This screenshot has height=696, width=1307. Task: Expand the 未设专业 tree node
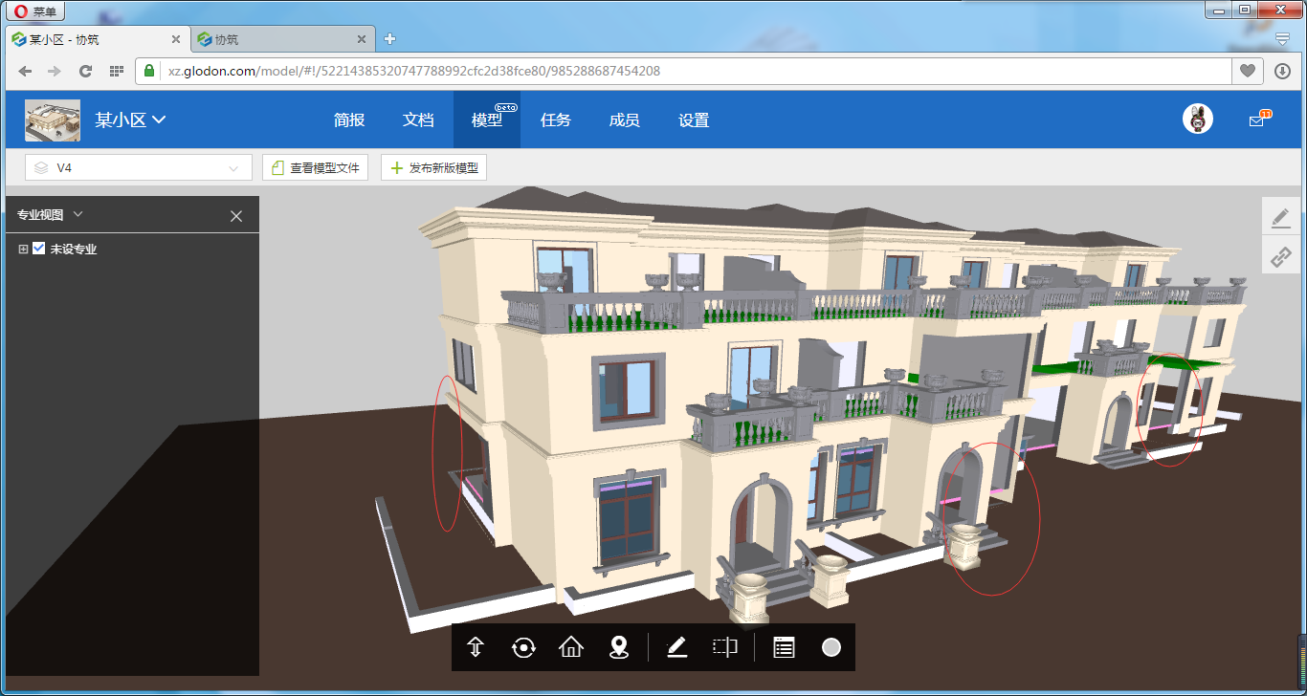[x=24, y=249]
